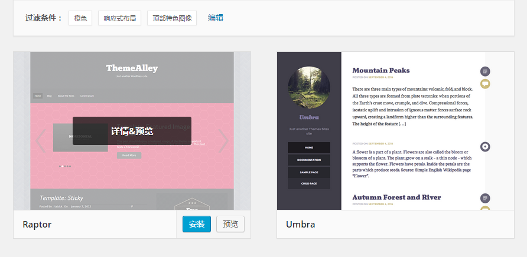527x257 pixels.
Task: Click the circle icon beside the flower post
Action: click(x=485, y=147)
